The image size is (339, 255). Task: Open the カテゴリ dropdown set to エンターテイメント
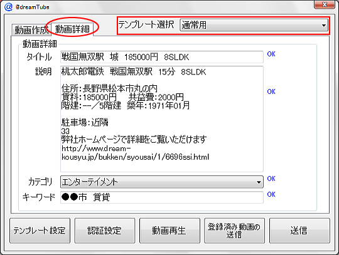[x=162, y=182]
